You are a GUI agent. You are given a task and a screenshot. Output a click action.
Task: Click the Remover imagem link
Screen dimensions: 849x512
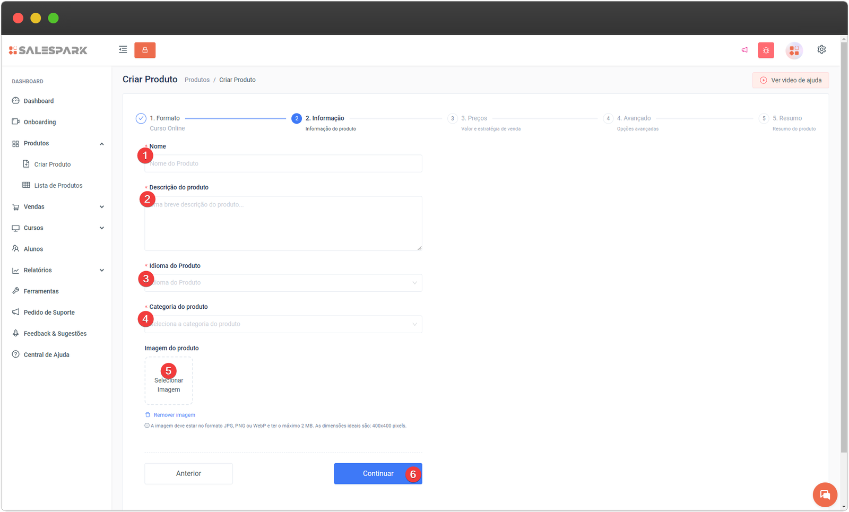click(x=174, y=415)
